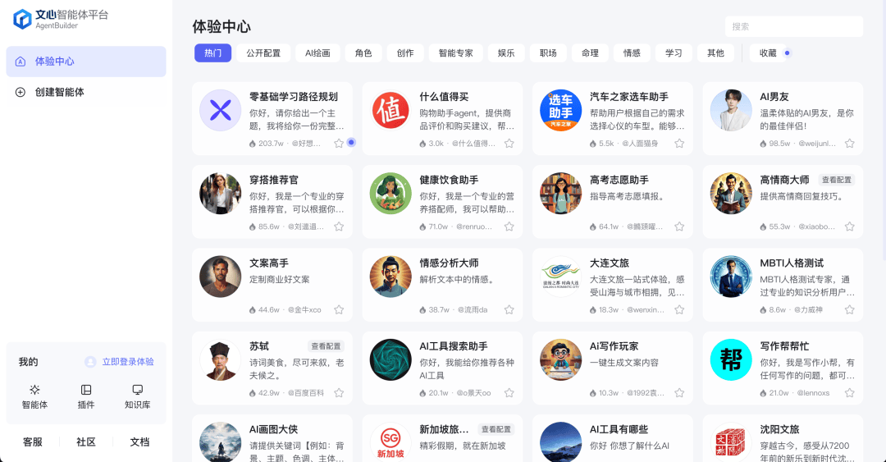Star the 情感分析大师 agent
The height and width of the screenshot is (462, 886).
(509, 309)
